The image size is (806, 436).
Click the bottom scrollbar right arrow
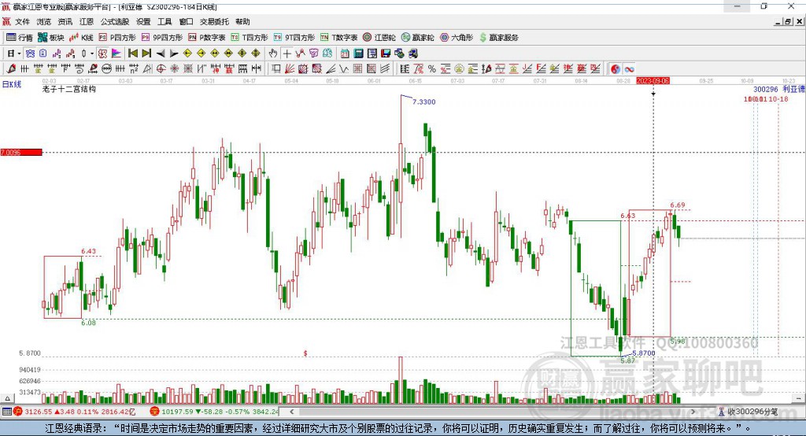coord(693,412)
